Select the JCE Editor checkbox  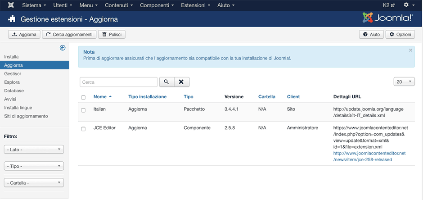83,129
